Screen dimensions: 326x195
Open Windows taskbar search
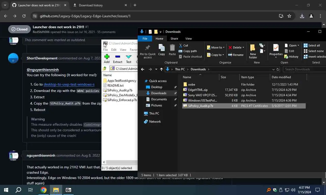pyautogui.click(x=18, y=190)
